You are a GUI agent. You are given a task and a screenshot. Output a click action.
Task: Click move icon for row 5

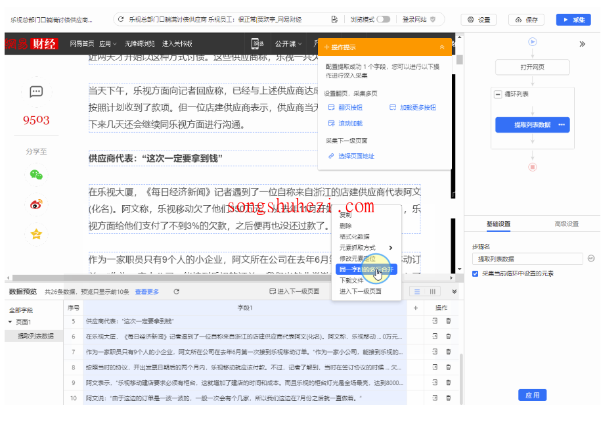point(435,321)
